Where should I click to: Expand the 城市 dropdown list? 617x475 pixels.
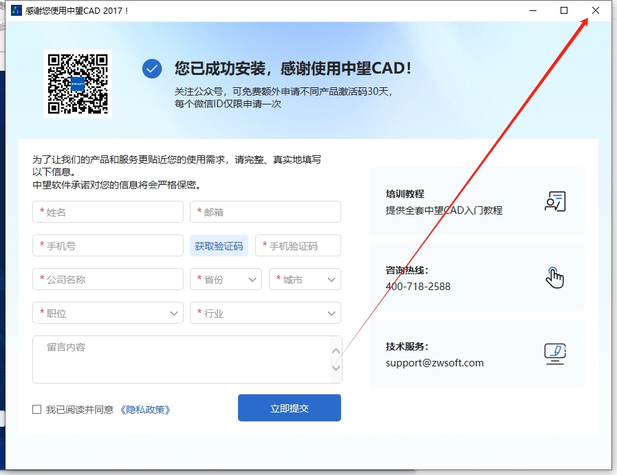[x=305, y=280]
